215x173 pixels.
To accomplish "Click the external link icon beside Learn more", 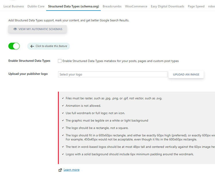I will [x=60, y=170].
